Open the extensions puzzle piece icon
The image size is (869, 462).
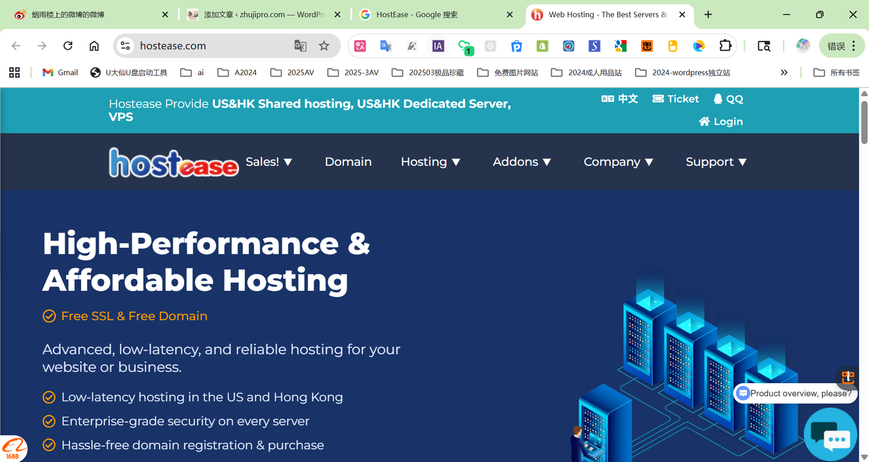click(725, 46)
